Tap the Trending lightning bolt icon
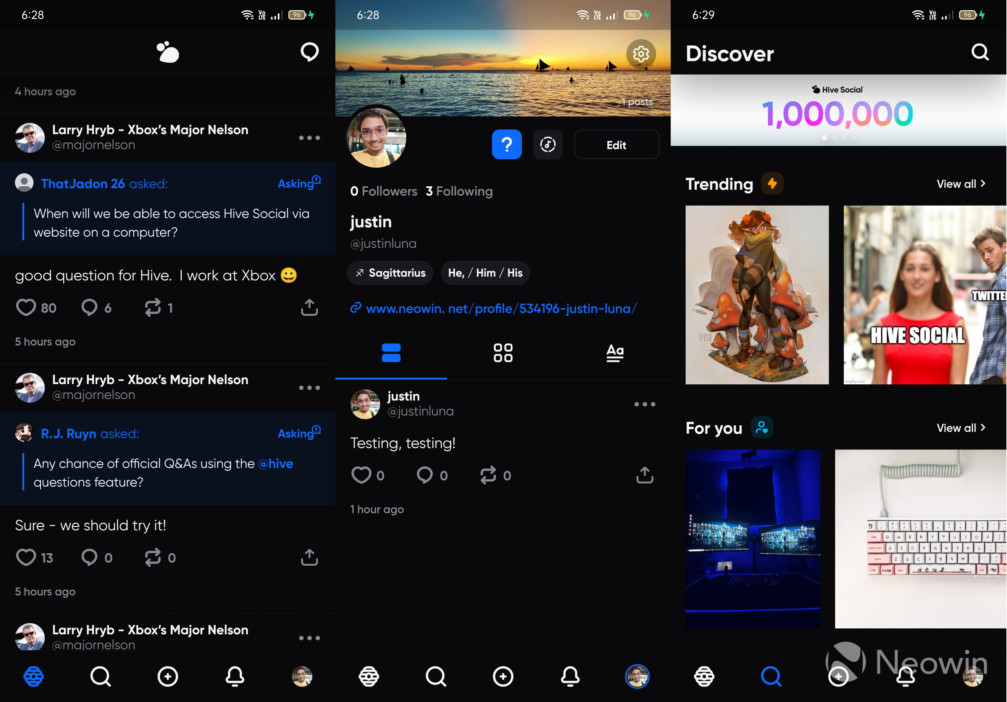Viewport: 1007px width, 702px height. [x=772, y=183]
